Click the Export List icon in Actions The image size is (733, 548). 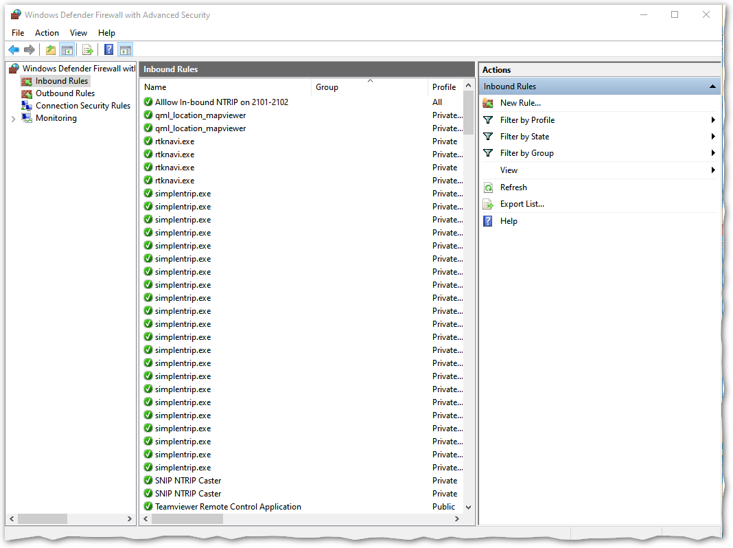click(488, 205)
